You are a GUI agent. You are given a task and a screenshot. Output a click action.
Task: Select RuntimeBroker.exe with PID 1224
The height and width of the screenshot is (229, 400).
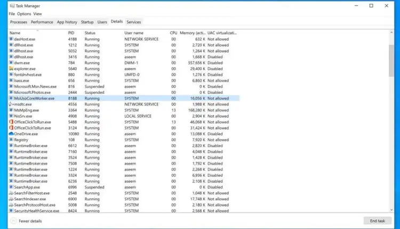coord(124,169)
